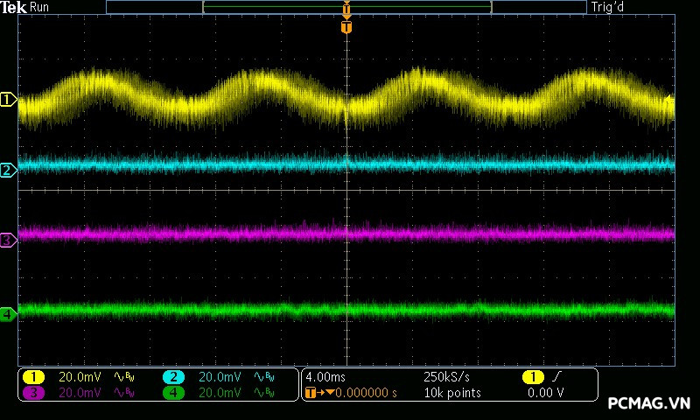This screenshot has width=700, height=420.
Task: Click the Run acquisition status label
Action: click(40, 7)
